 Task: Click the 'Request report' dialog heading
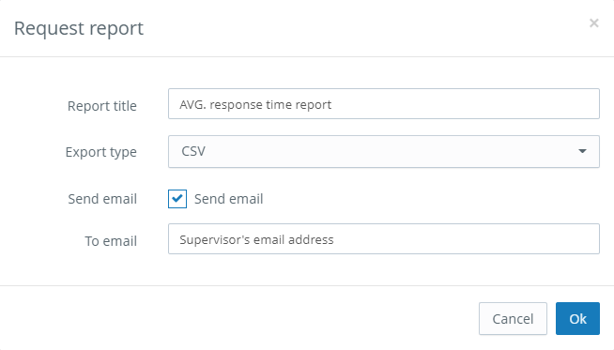pos(79,28)
